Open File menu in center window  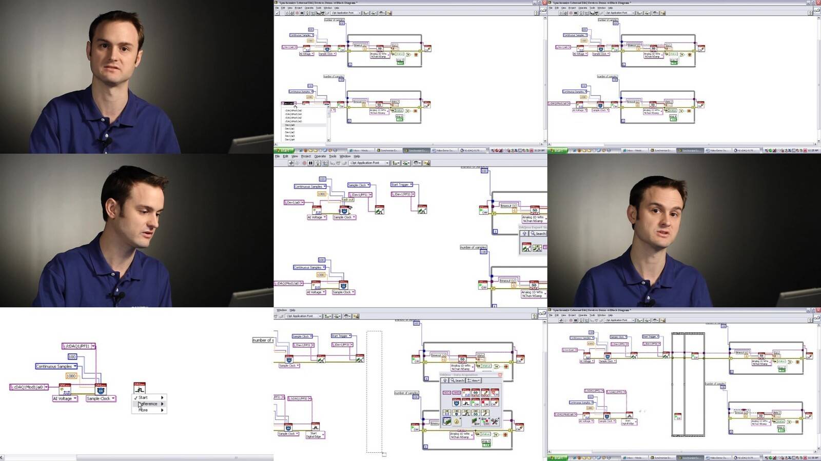point(277,156)
